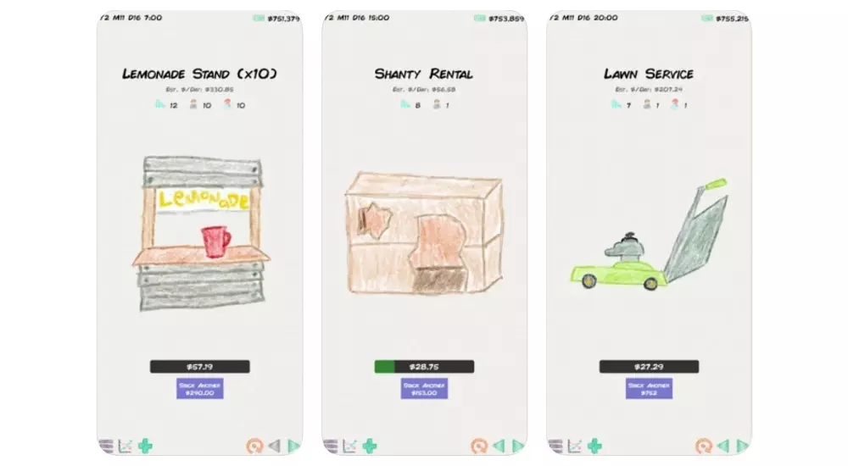
Task: Tap the green plus icon on Lawn Service screen
Action: click(594, 446)
